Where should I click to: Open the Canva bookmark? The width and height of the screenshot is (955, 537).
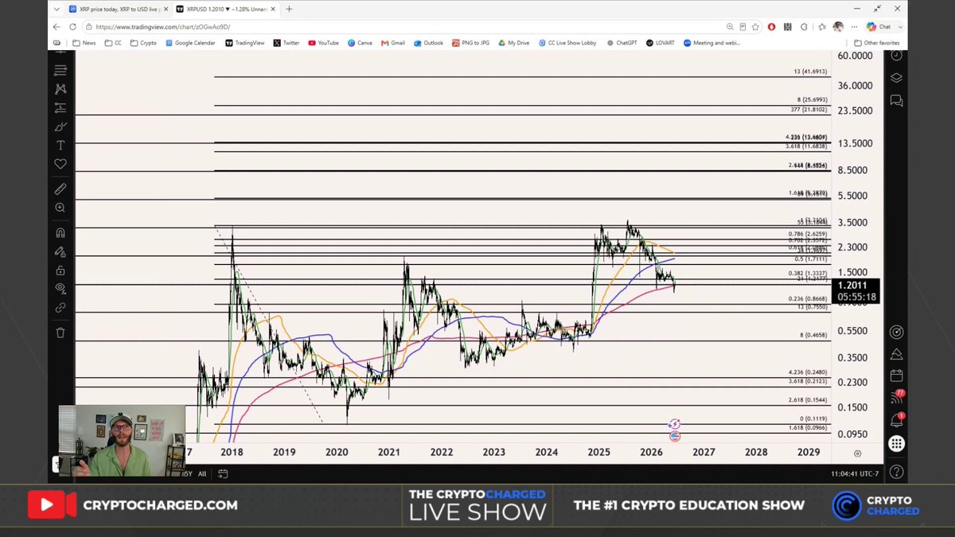[360, 43]
